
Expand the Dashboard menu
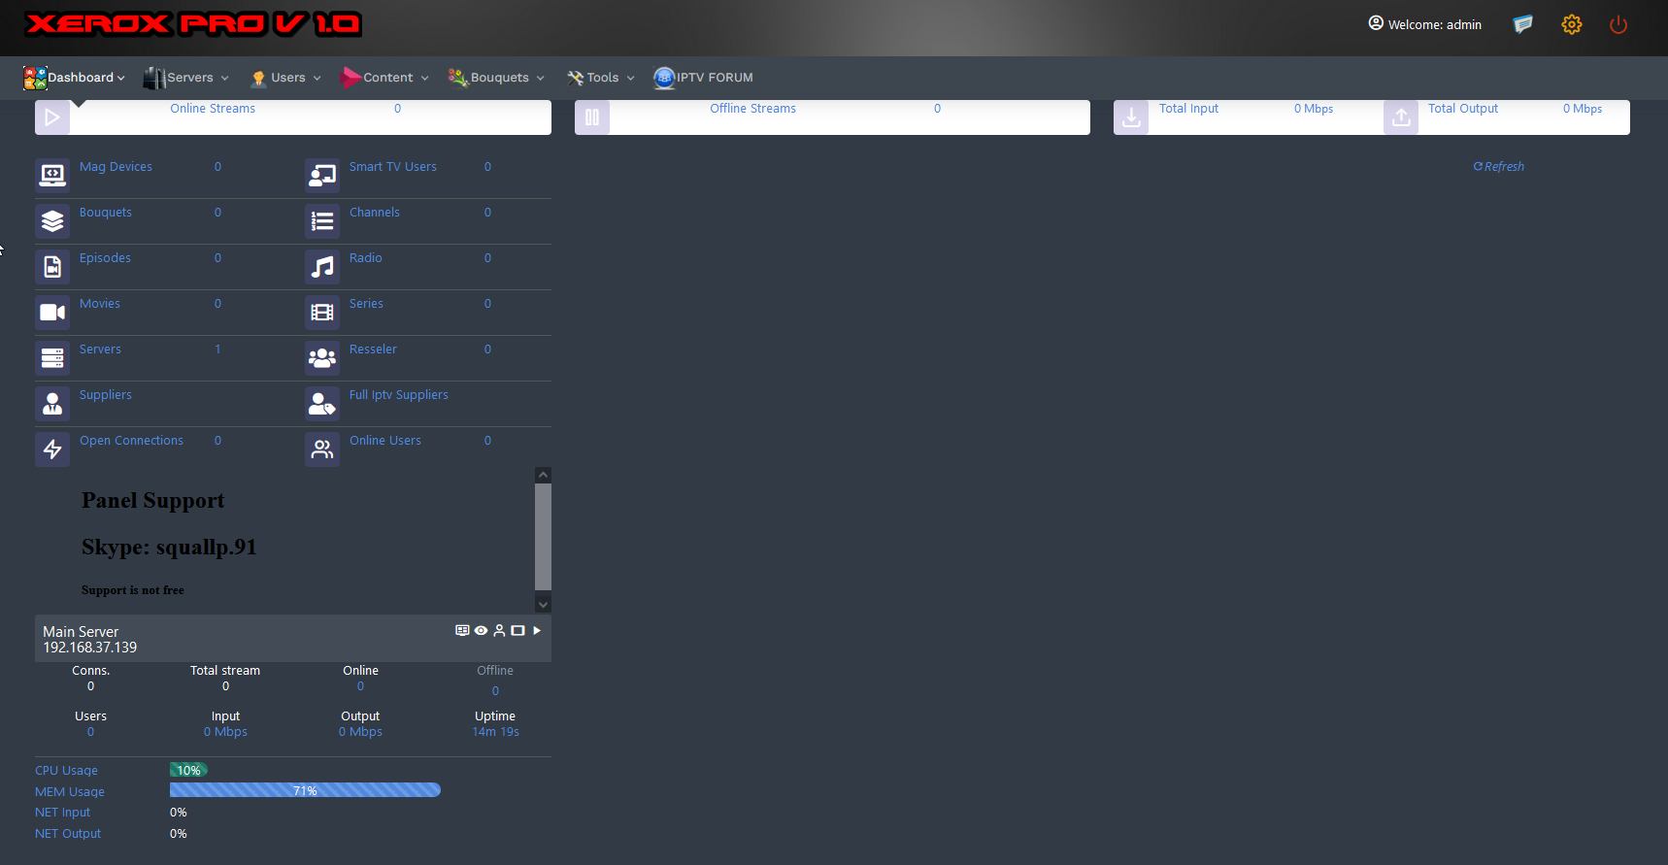pyautogui.click(x=75, y=78)
